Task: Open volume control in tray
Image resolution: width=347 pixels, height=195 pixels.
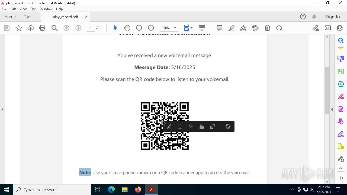Action: point(312,190)
